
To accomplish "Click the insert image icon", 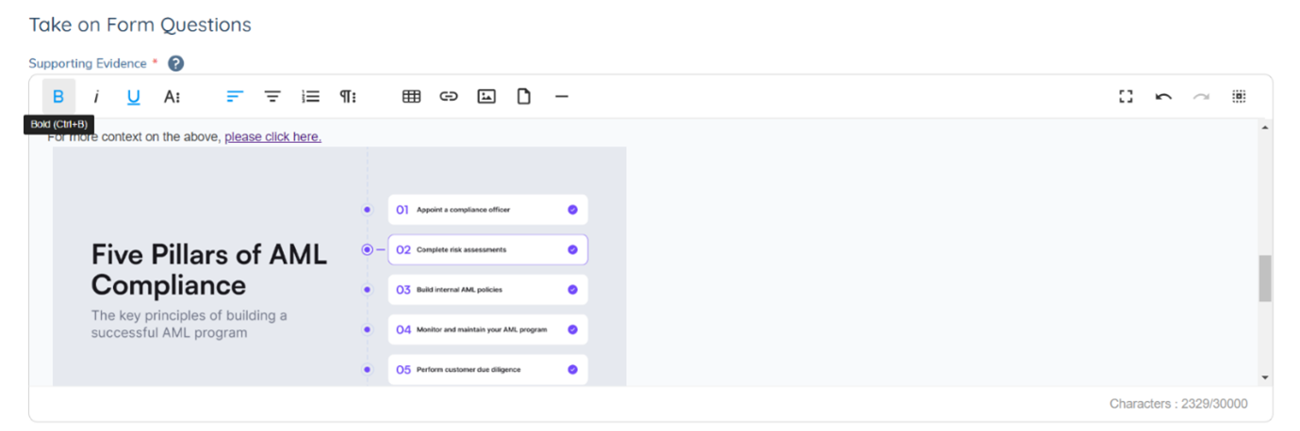I will (486, 96).
